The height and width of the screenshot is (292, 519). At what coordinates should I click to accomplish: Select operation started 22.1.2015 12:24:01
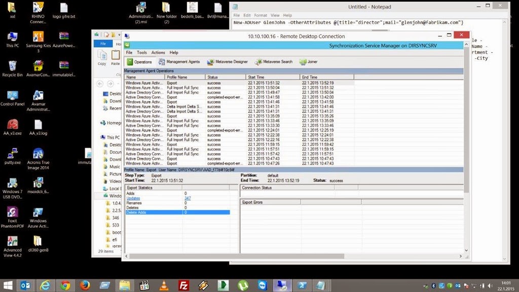point(239,130)
